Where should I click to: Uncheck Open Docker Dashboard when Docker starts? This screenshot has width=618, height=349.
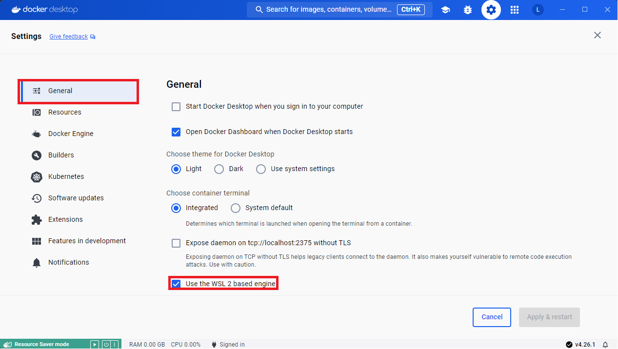(176, 132)
